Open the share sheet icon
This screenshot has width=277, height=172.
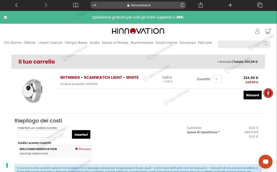coord(201,5)
